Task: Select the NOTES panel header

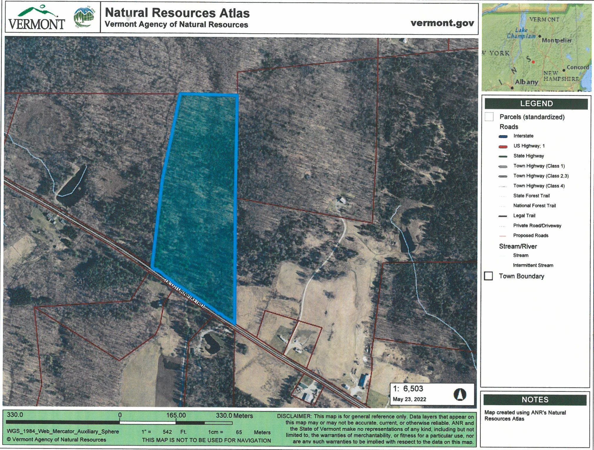Action: coord(535,400)
